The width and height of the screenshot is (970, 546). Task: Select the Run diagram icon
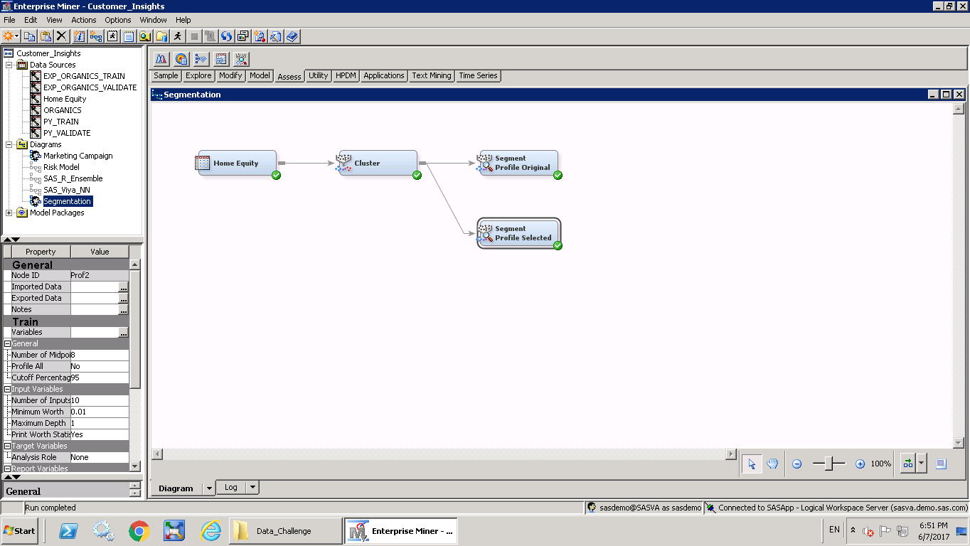(x=177, y=36)
